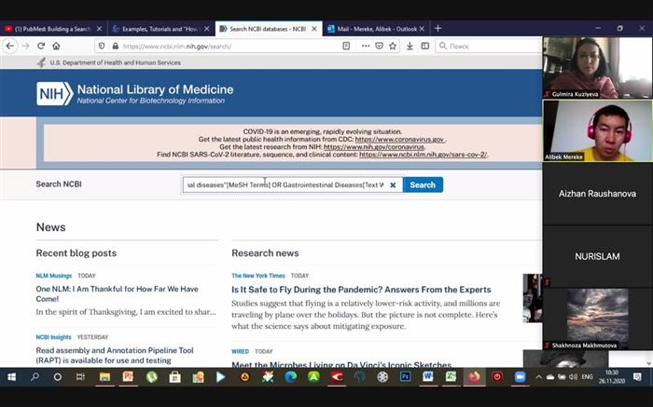
Task: Click the Search NCBI query input field
Action: (x=285, y=184)
